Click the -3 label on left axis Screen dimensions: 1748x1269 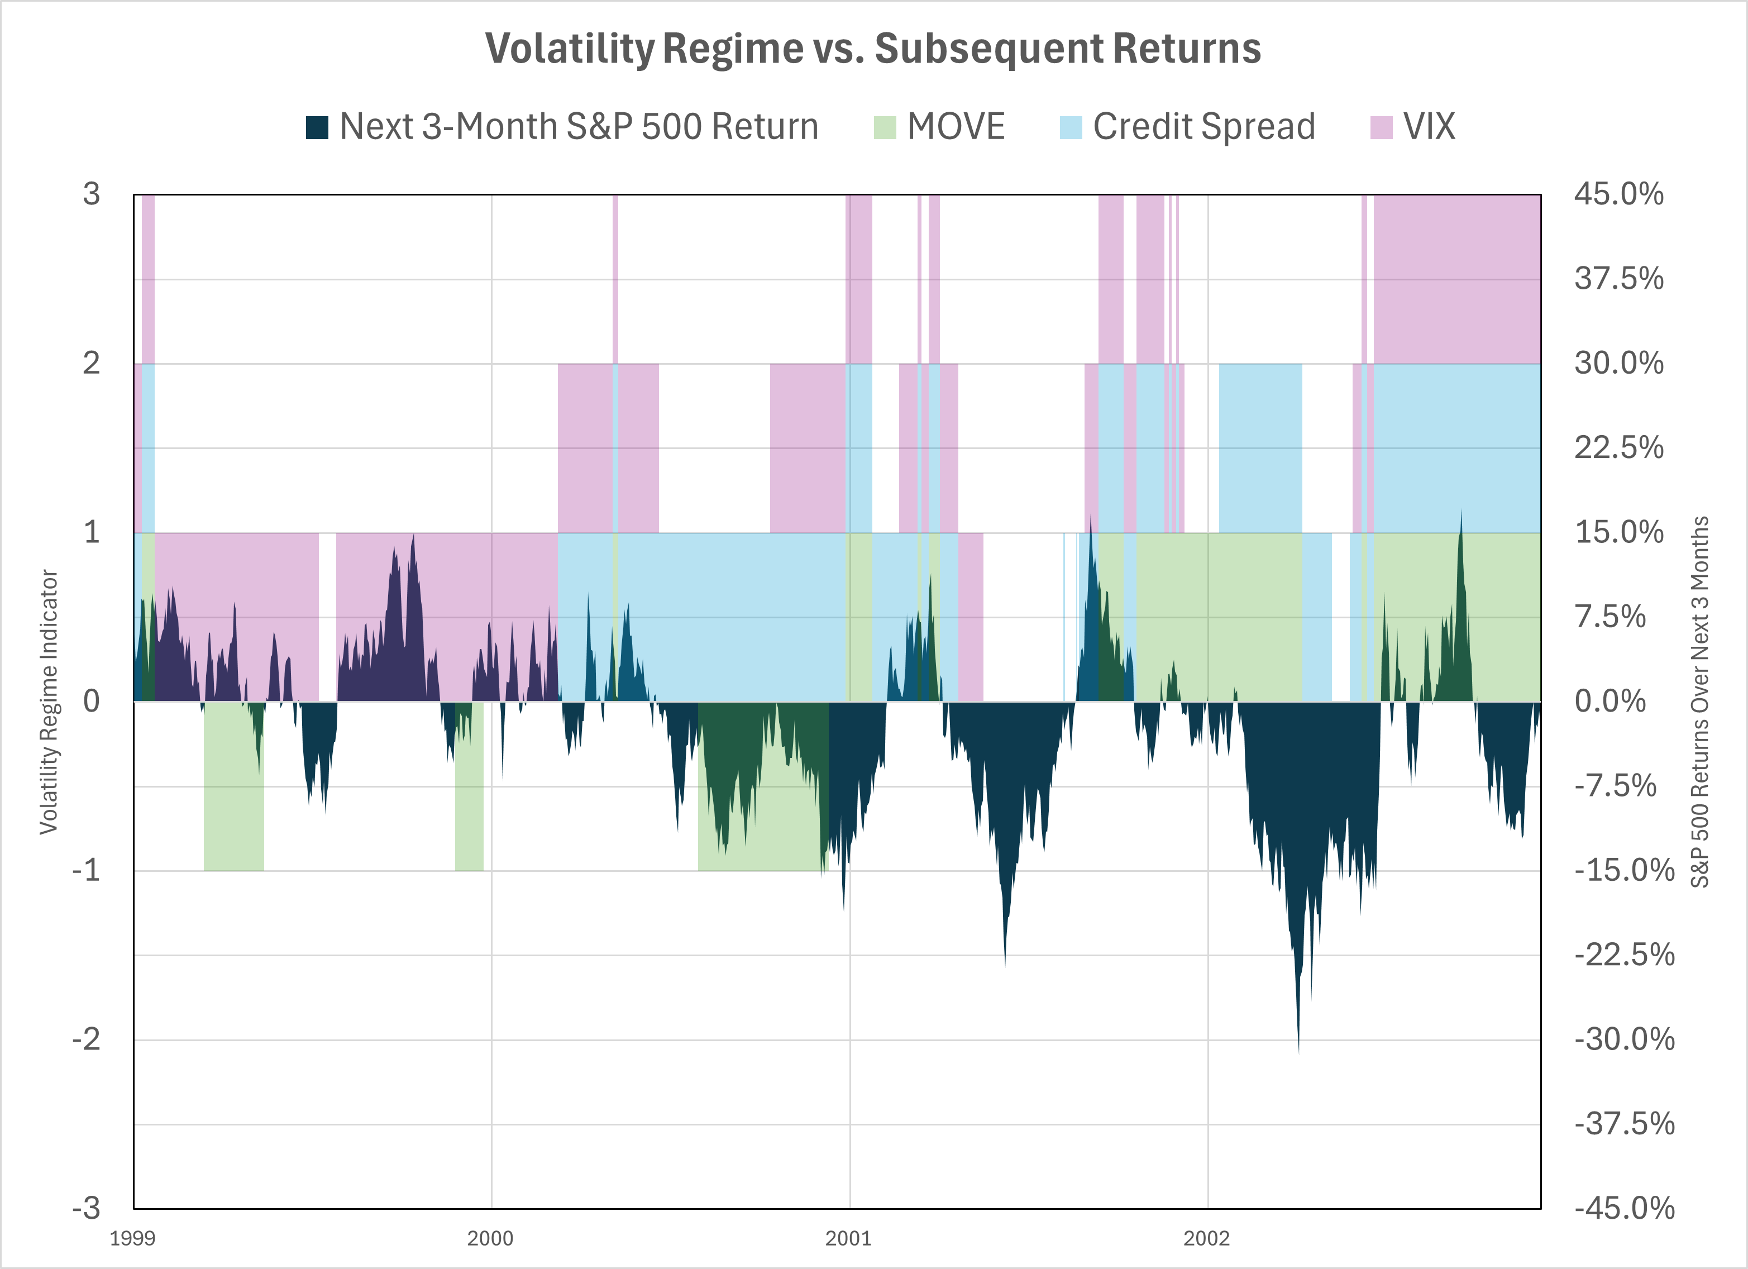pyautogui.click(x=87, y=1208)
